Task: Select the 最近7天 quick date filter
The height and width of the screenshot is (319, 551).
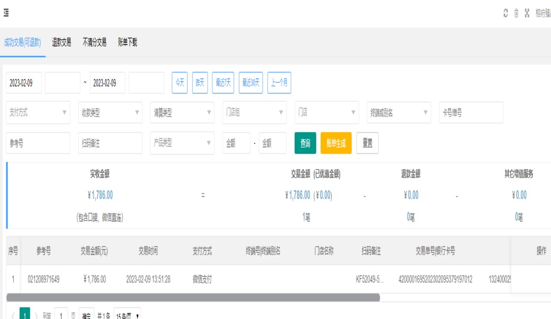Action: pyautogui.click(x=223, y=83)
